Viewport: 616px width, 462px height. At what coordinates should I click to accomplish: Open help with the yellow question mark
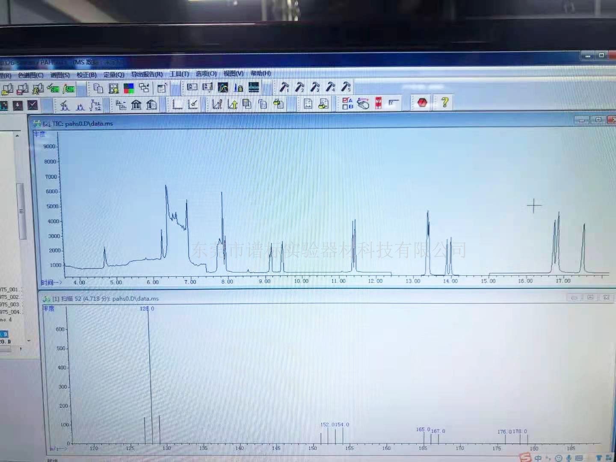(x=445, y=103)
